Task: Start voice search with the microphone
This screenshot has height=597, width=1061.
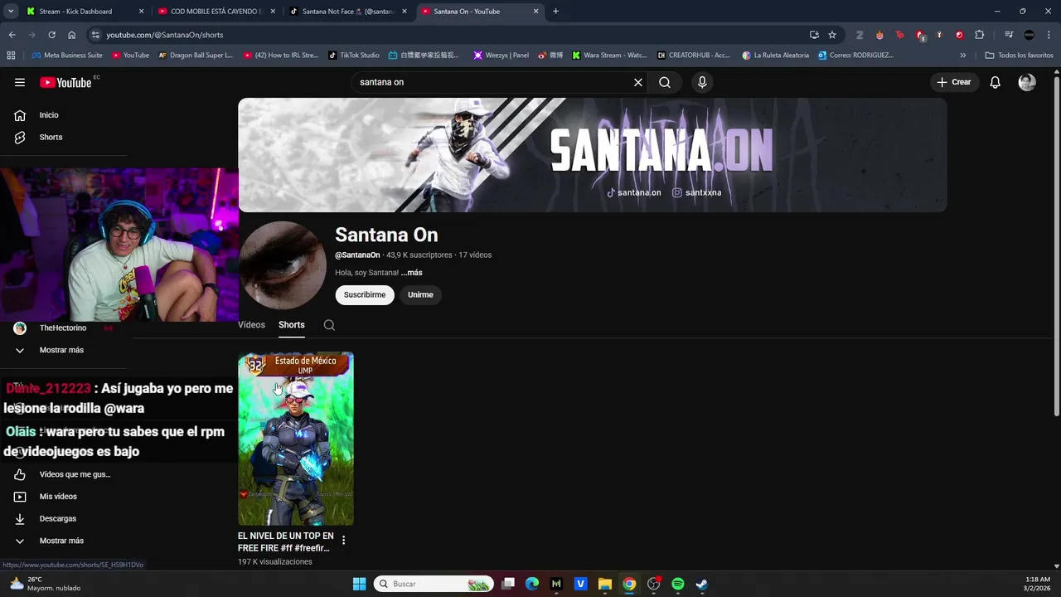Action: click(702, 82)
